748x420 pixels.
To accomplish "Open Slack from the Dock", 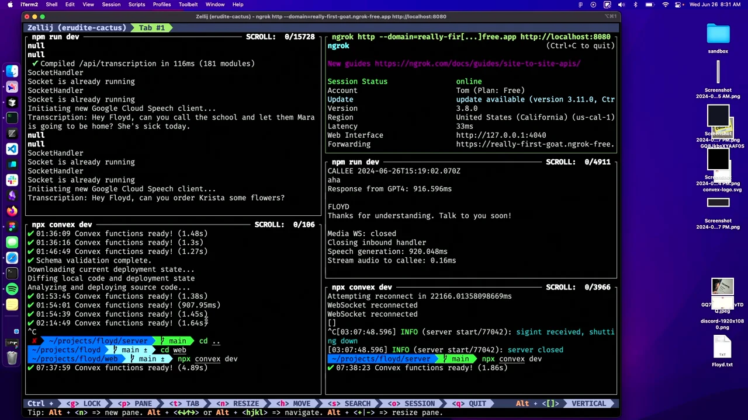I will (12, 180).
